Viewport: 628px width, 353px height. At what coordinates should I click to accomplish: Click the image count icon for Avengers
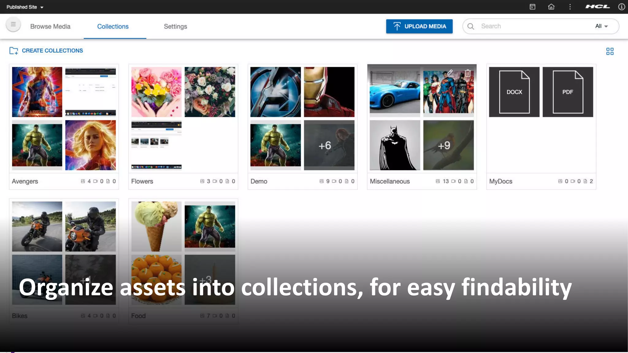83,181
